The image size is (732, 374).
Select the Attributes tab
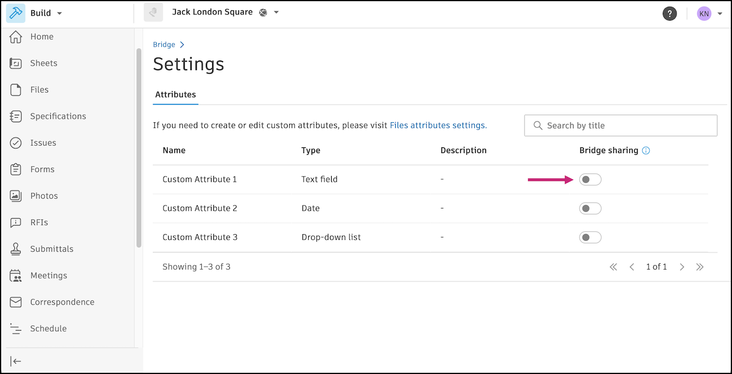(176, 95)
